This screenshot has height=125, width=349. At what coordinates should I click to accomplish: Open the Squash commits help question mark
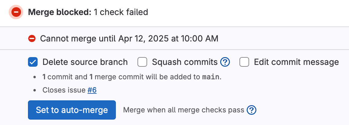tap(225, 62)
